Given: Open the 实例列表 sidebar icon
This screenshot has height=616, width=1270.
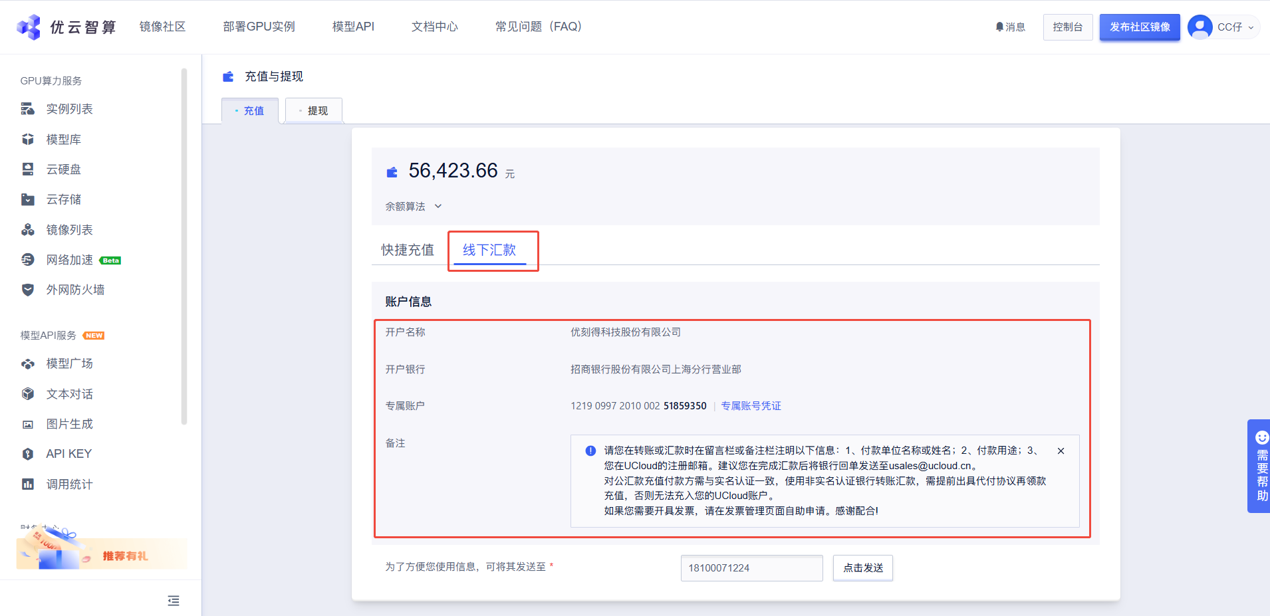Looking at the screenshot, I should pos(28,109).
